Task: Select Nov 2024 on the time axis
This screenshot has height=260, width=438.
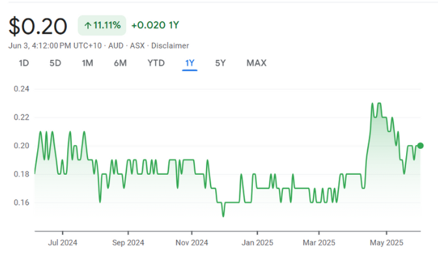Action: pos(192,243)
